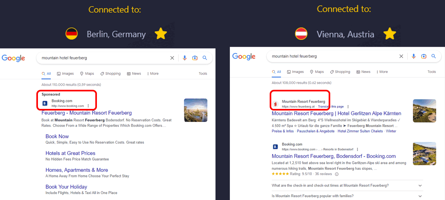This screenshot has height=200, width=445.
Task: Click the Booking.com favicon in the Vienna results
Action: [275, 146]
